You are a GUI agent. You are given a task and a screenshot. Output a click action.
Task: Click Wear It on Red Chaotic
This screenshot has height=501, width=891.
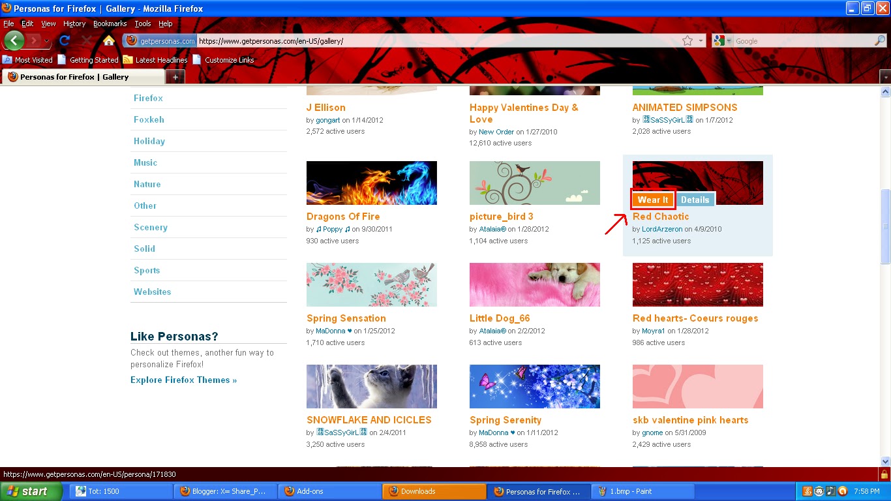click(x=653, y=200)
